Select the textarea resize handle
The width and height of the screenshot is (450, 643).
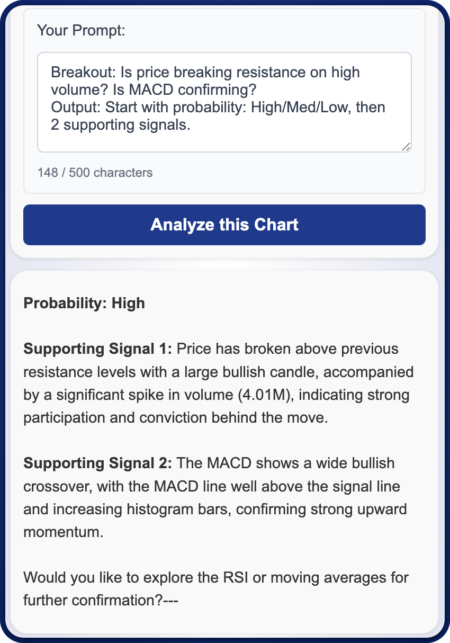tap(407, 147)
